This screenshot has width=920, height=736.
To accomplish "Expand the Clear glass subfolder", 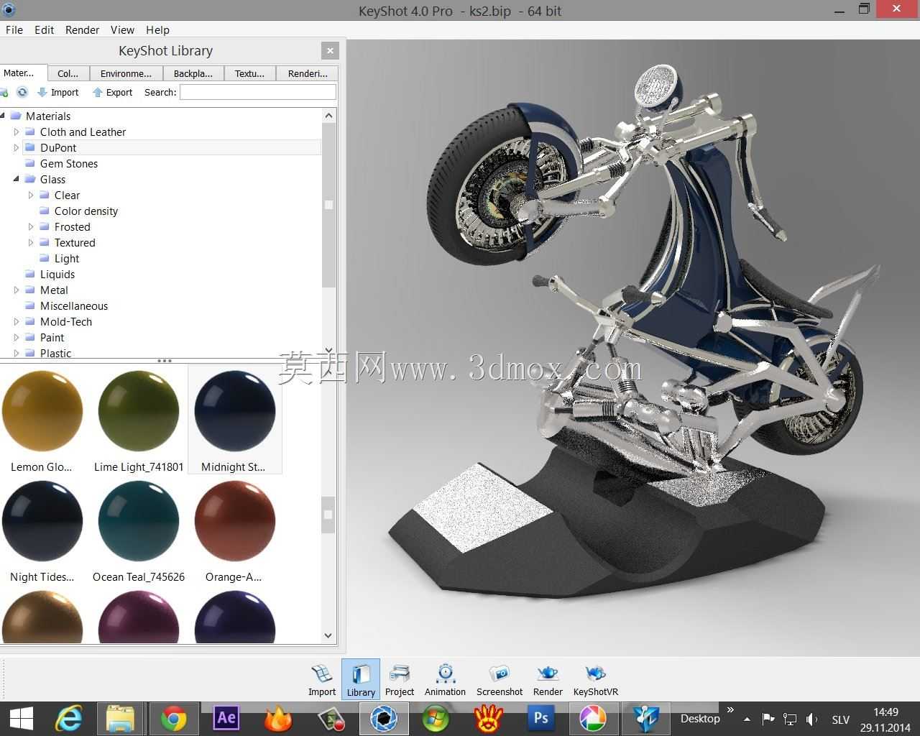I will (x=30, y=195).
